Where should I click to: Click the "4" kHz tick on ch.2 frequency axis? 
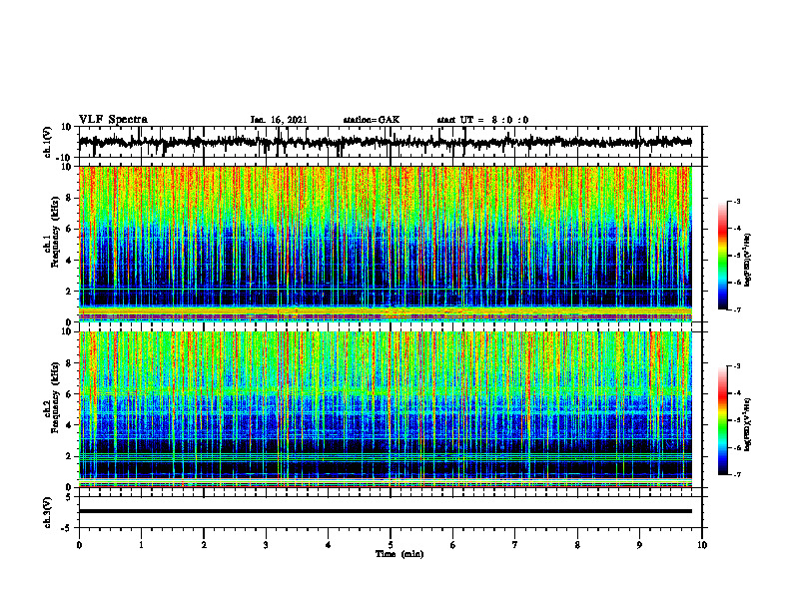(71, 425)
